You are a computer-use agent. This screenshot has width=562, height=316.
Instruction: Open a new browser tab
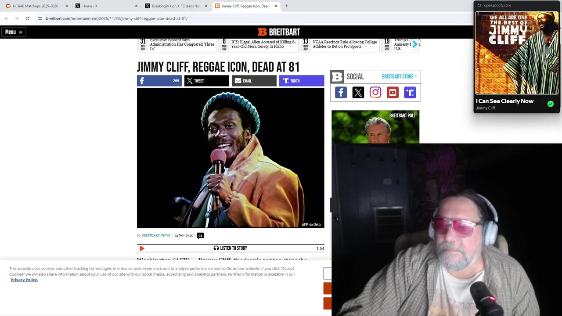pyautogui.click(x=286, y=6)
